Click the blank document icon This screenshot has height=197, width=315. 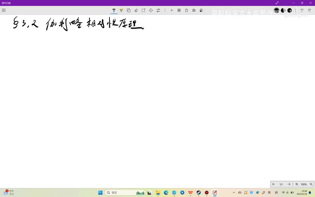point(186,10)
